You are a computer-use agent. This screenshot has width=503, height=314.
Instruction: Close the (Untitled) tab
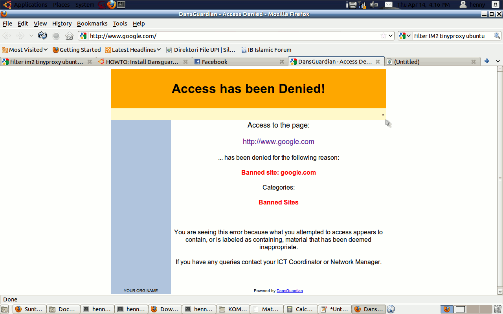(474, 62)
